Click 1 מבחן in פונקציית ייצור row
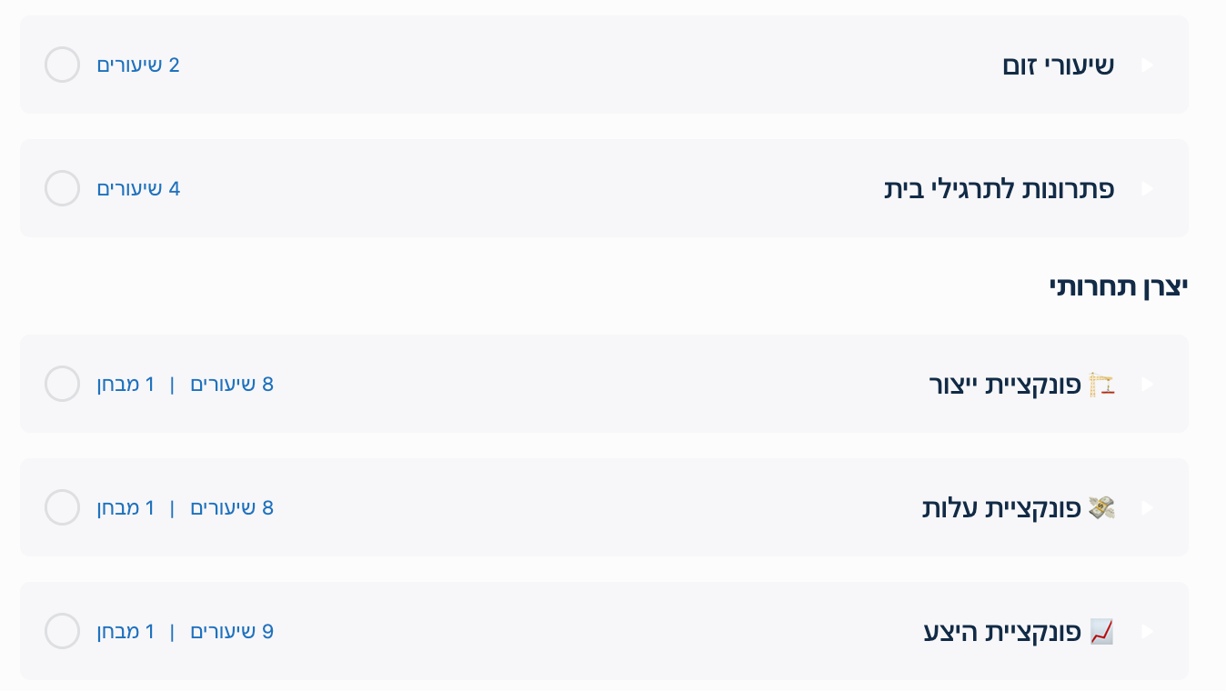 (126, 385)
